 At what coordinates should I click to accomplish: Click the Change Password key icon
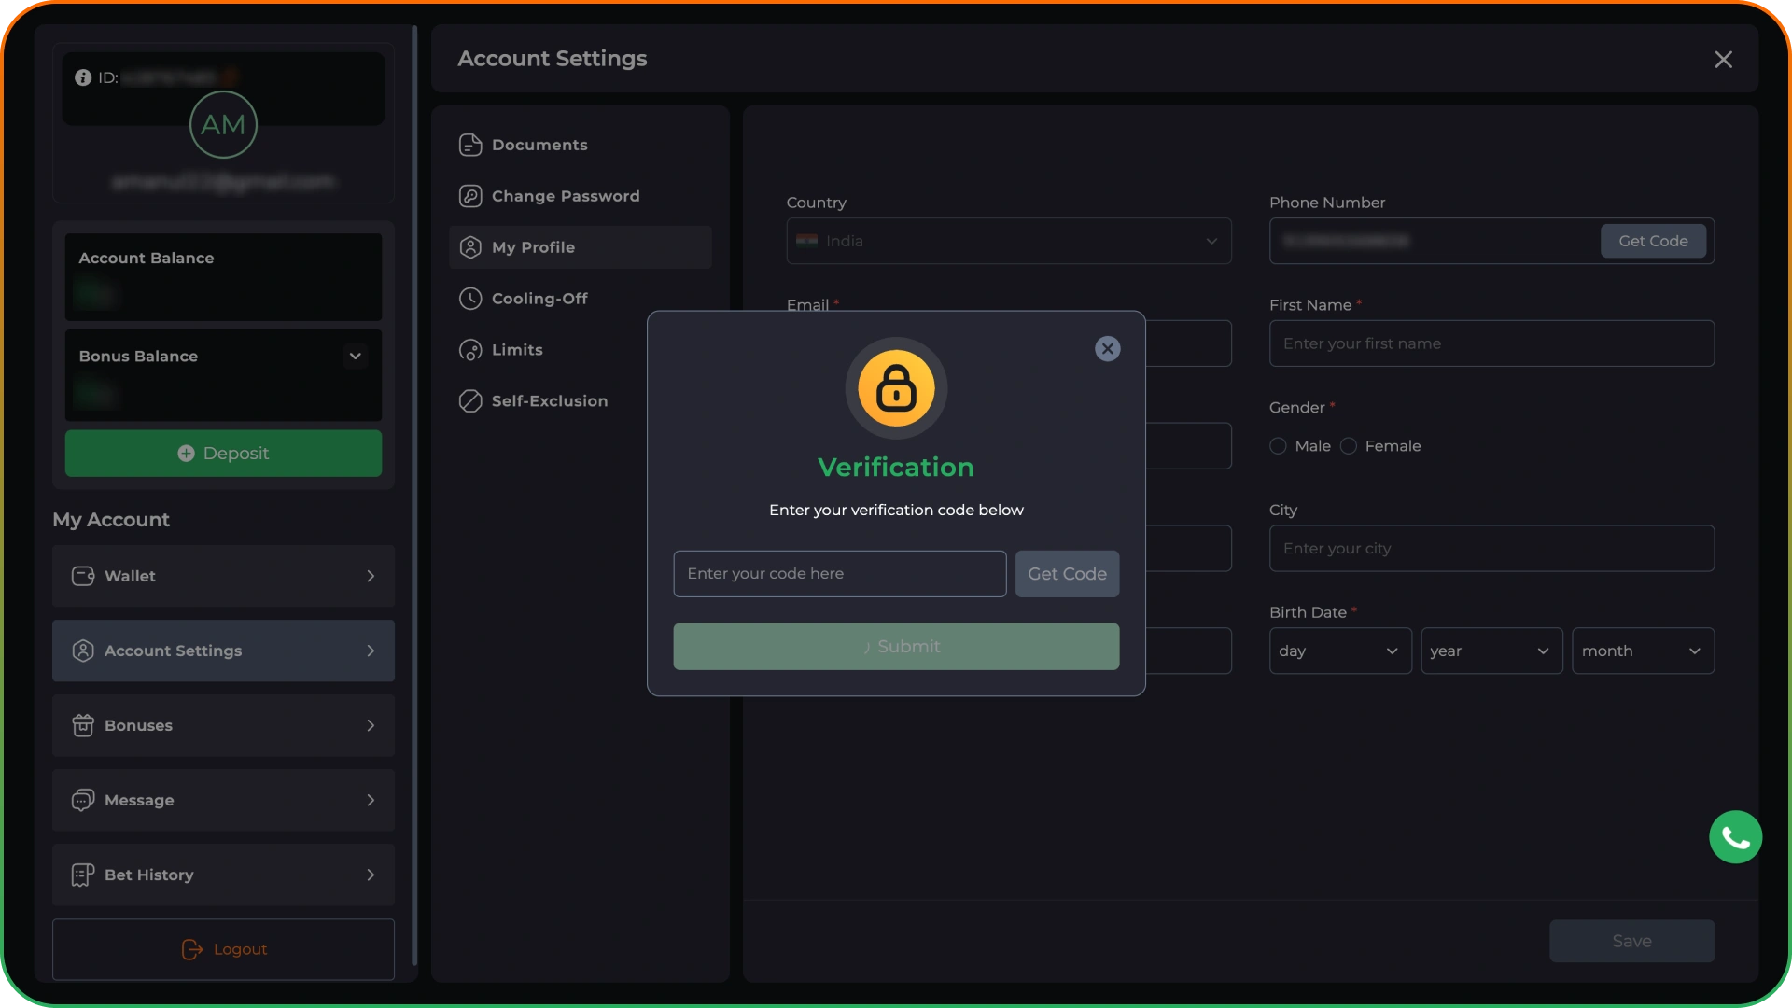pyautogui.click(x=470, y=196)
